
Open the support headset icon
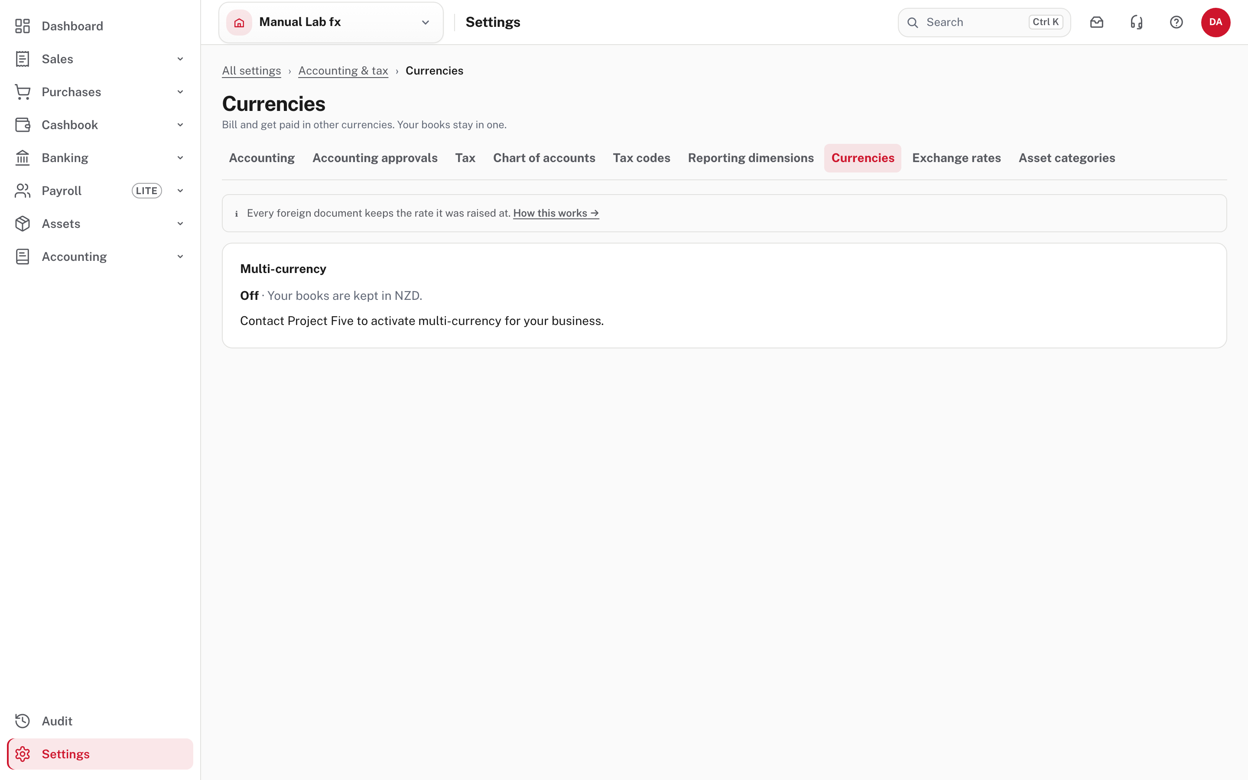(x=1137, y=22)
